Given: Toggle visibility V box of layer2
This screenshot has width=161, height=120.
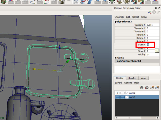Looking at the screenshot, I should point(118,93).
